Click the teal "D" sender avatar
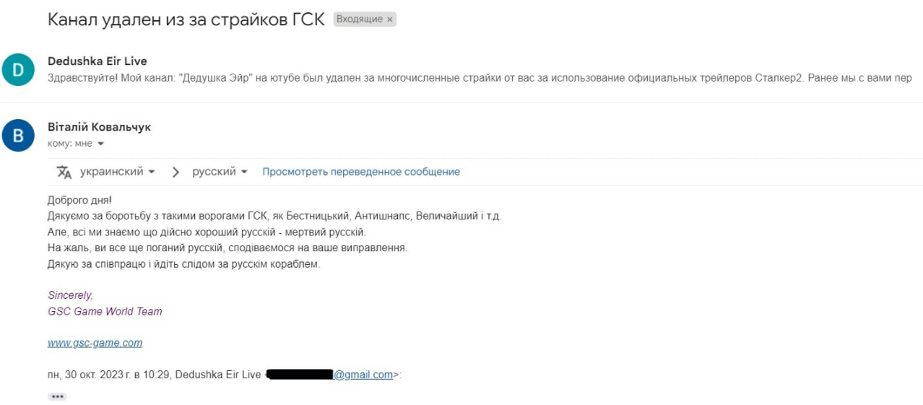The height and width of the screenshot is (405, 923). coord(18,69)
